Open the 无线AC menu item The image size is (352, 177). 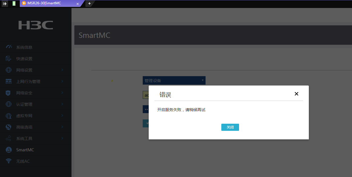pyautogui.click(x=36, y=161)
